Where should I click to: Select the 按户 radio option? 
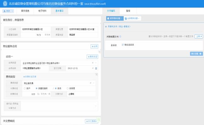click(x=25, y=88)
